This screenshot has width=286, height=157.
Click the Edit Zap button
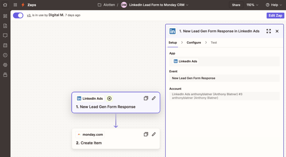click(275, 15)
